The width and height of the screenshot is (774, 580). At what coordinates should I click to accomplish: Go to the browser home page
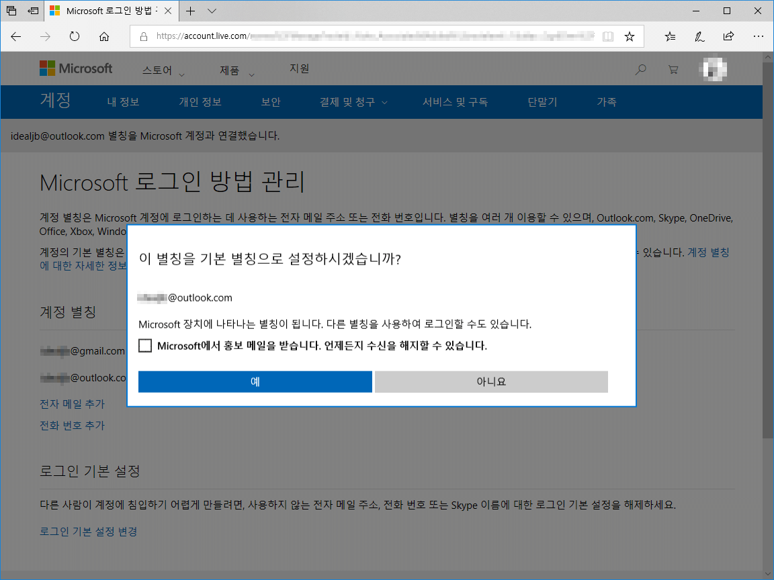tap(104, 36)
